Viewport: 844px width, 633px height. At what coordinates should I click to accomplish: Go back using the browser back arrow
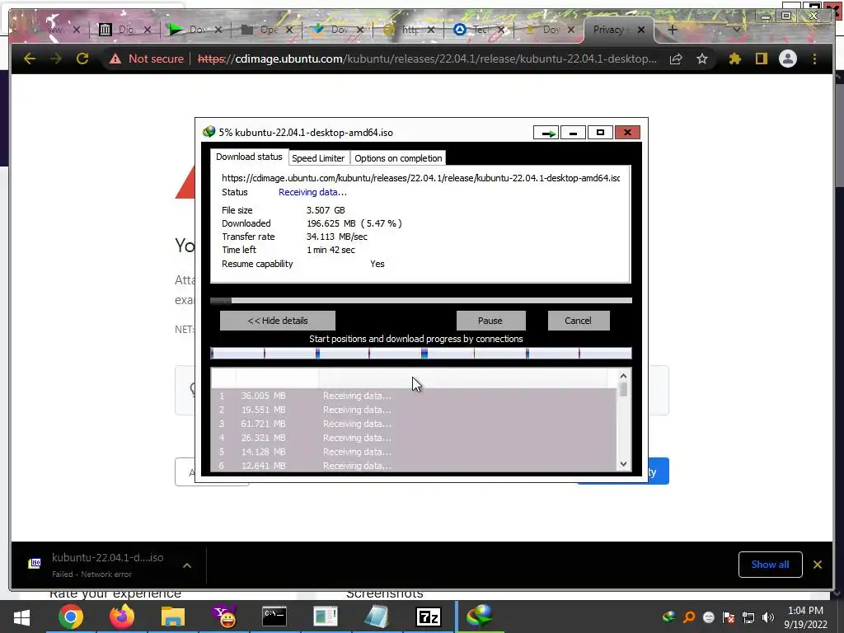[x=30, y=59]
